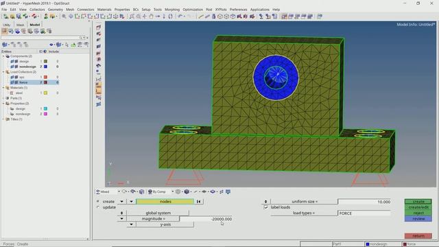This screenshot has height=247, width=439.
Task: Collapse the Materials folder
Action: [3, 88]
